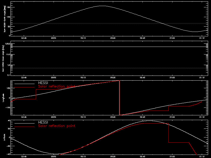The image size is (211, 158).
Task: Click 00:45 time label under the Latitude plot
Action: [x=142, y=156]
